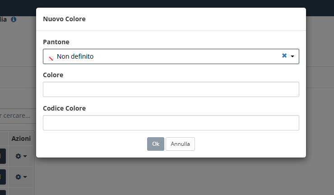Expand the caret beside the second row gear
334x195 pixels.
click(x=25, y=177)
